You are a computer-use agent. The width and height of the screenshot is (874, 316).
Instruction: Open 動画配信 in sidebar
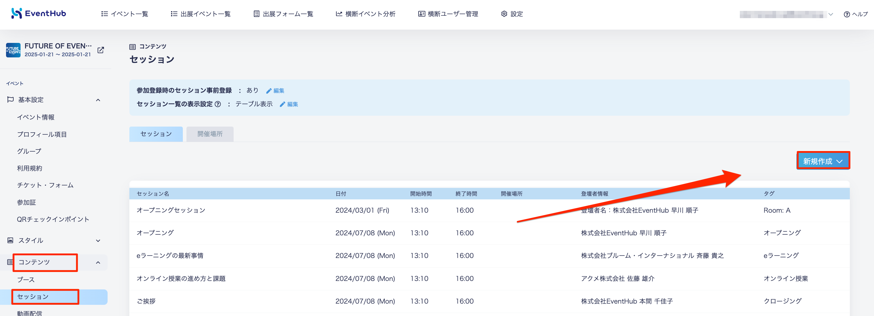tap(30, 313)
